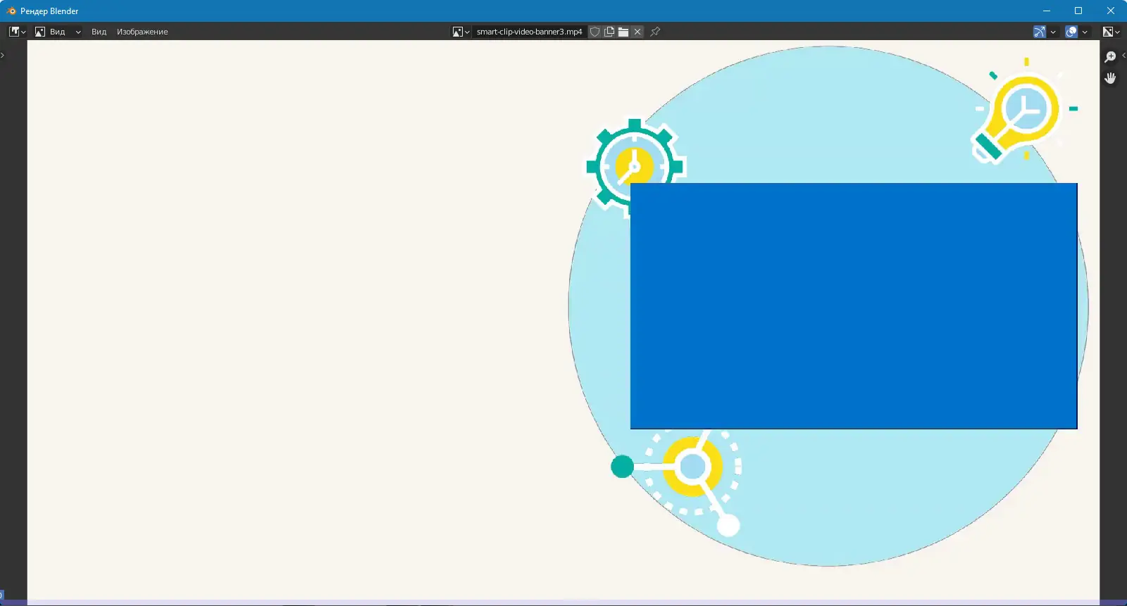Expand the gizmo options dropdown arrow

(1053, 32)
